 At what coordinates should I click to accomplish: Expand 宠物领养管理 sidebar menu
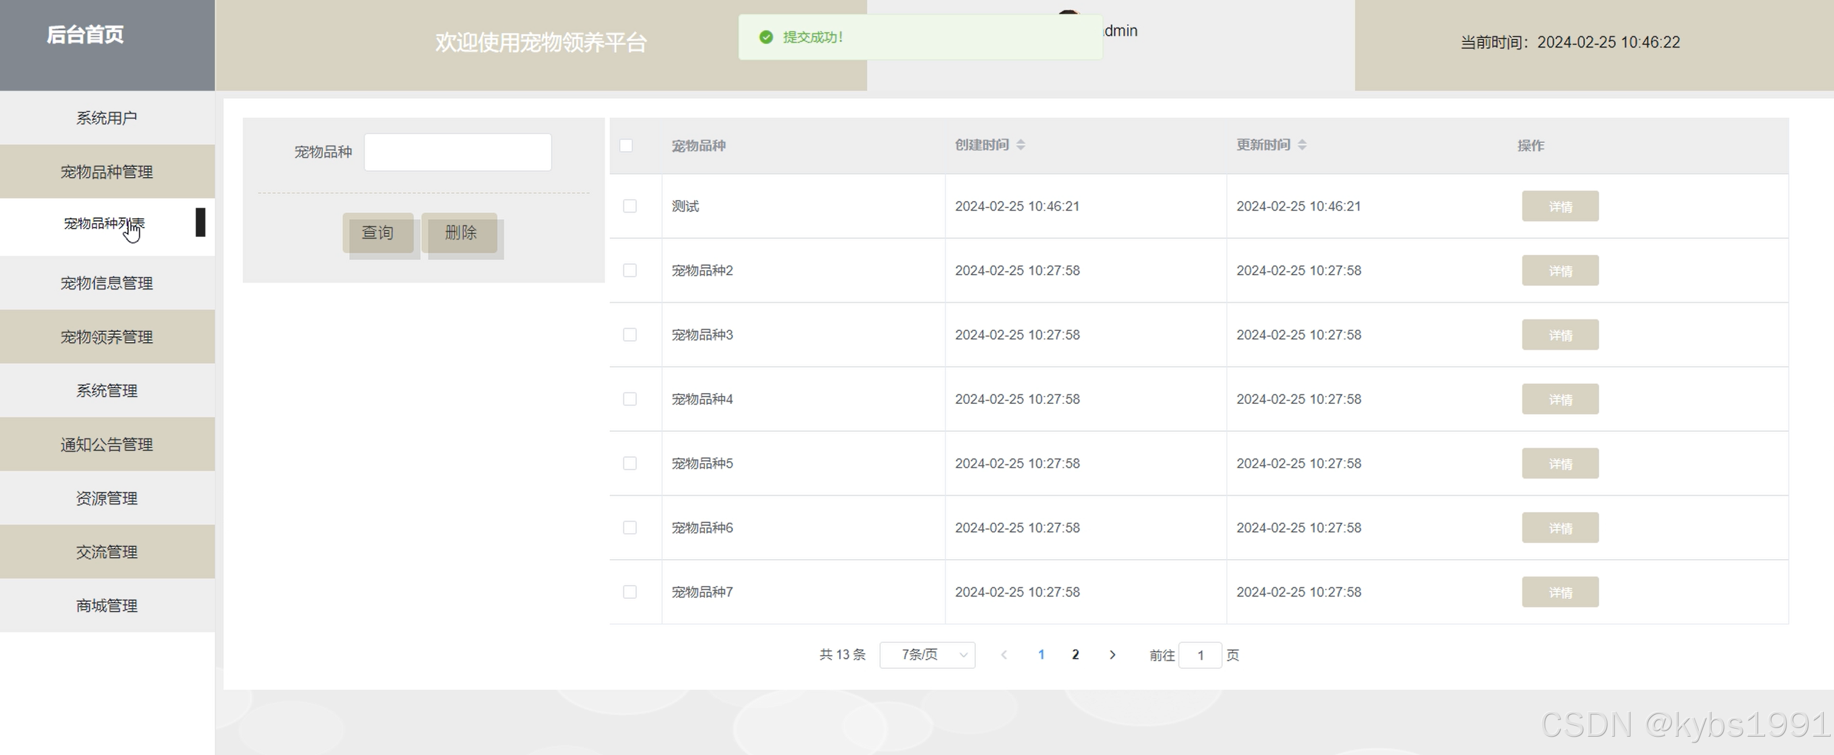(x=107, y=337)
